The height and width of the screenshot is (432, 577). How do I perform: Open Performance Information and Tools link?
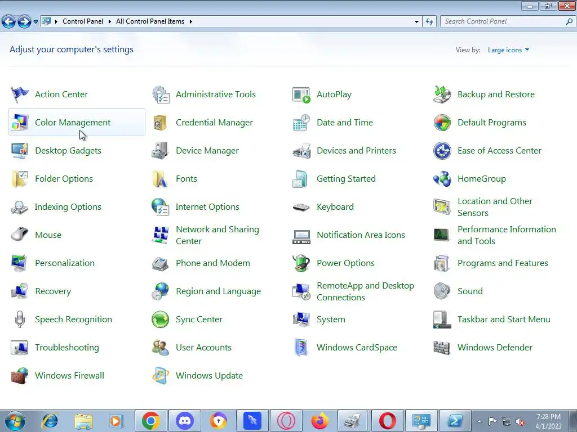(507, 235)
